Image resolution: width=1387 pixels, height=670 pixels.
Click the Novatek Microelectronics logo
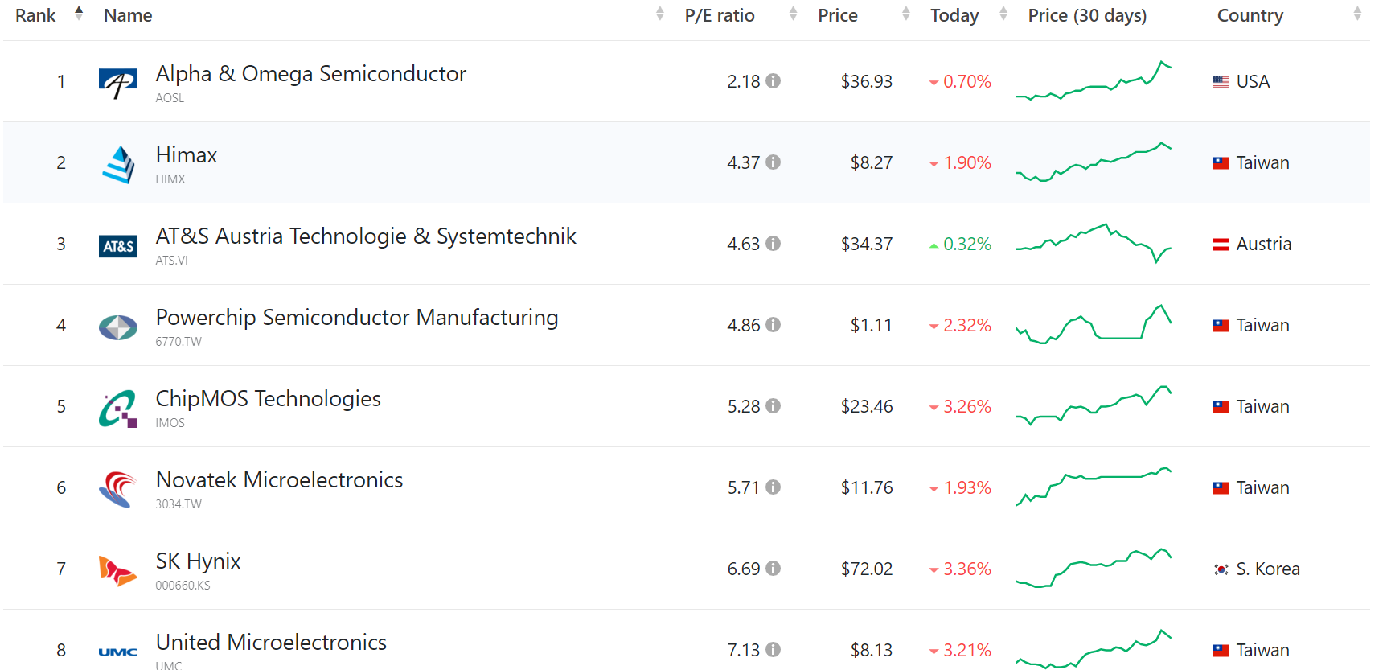117,487
